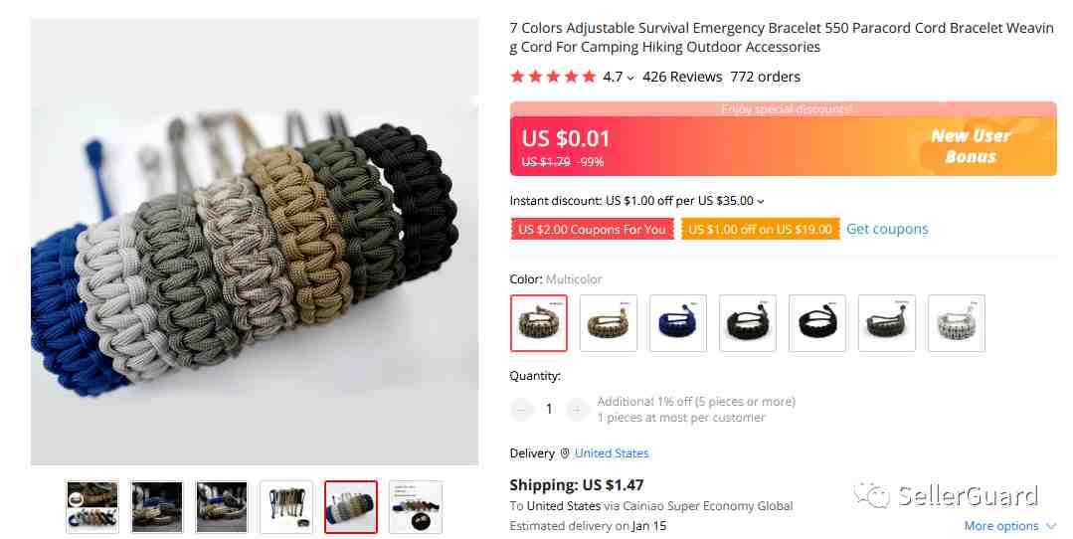
Task: Open the 426 Reviews link
Action: [x=682, y=77]
